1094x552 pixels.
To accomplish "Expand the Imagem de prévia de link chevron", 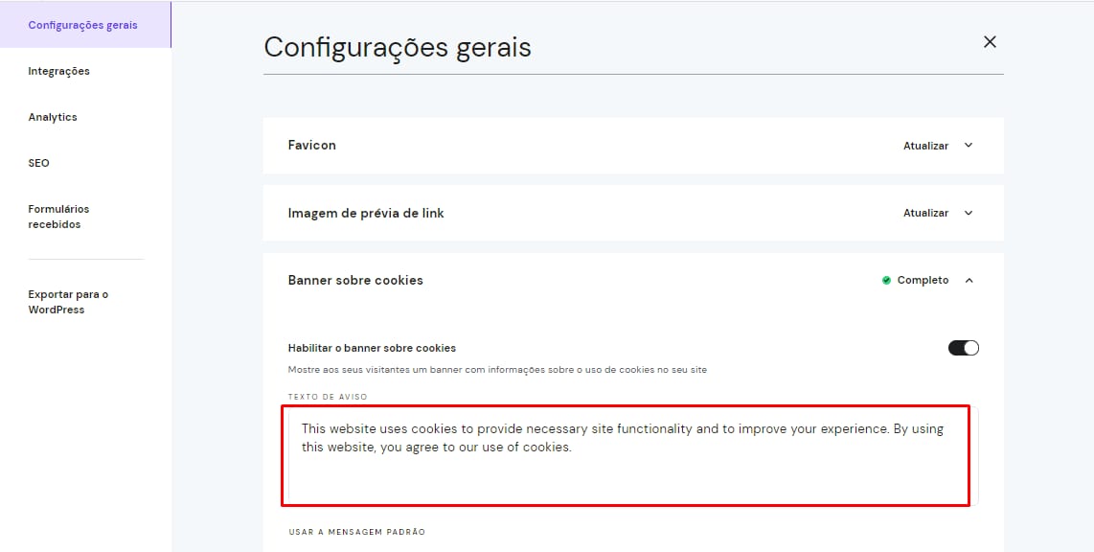I will pos(969,213).
